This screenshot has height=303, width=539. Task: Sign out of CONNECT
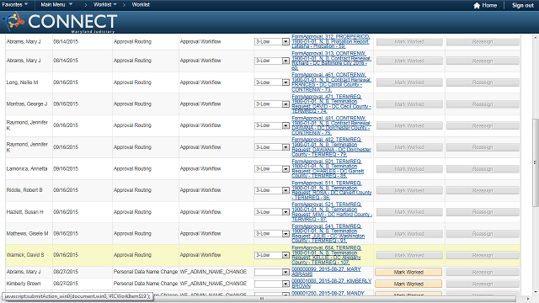[523, 5]
